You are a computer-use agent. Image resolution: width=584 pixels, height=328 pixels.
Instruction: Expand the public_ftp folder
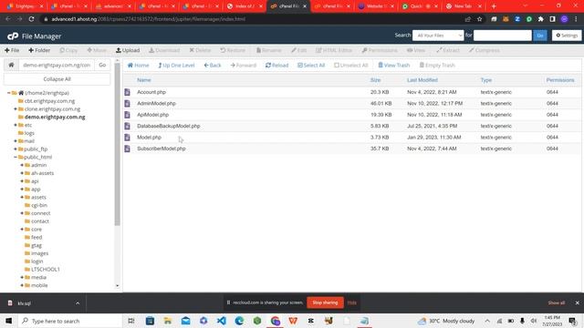[x=16, y=149]
